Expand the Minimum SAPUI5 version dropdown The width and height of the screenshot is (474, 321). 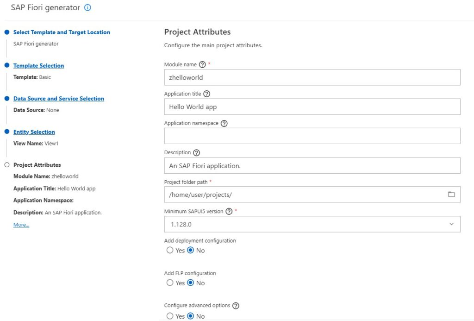click(451, 224)
